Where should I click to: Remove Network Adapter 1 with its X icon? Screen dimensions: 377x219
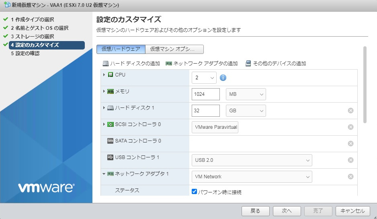coord(350,177)
